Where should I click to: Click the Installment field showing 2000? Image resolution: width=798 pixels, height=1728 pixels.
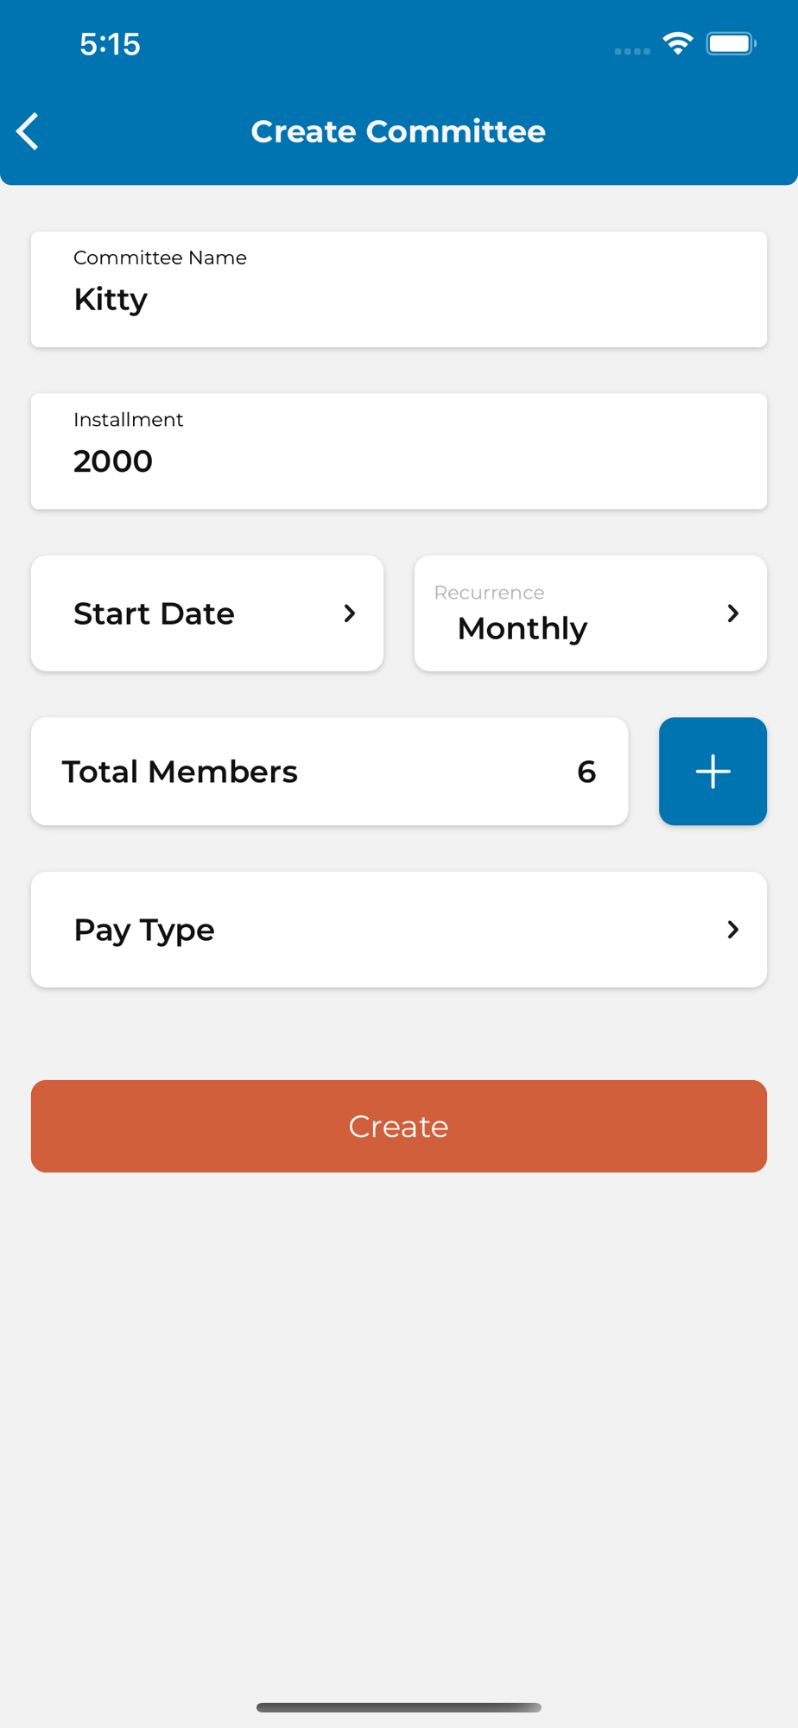[x=398, y=451]
